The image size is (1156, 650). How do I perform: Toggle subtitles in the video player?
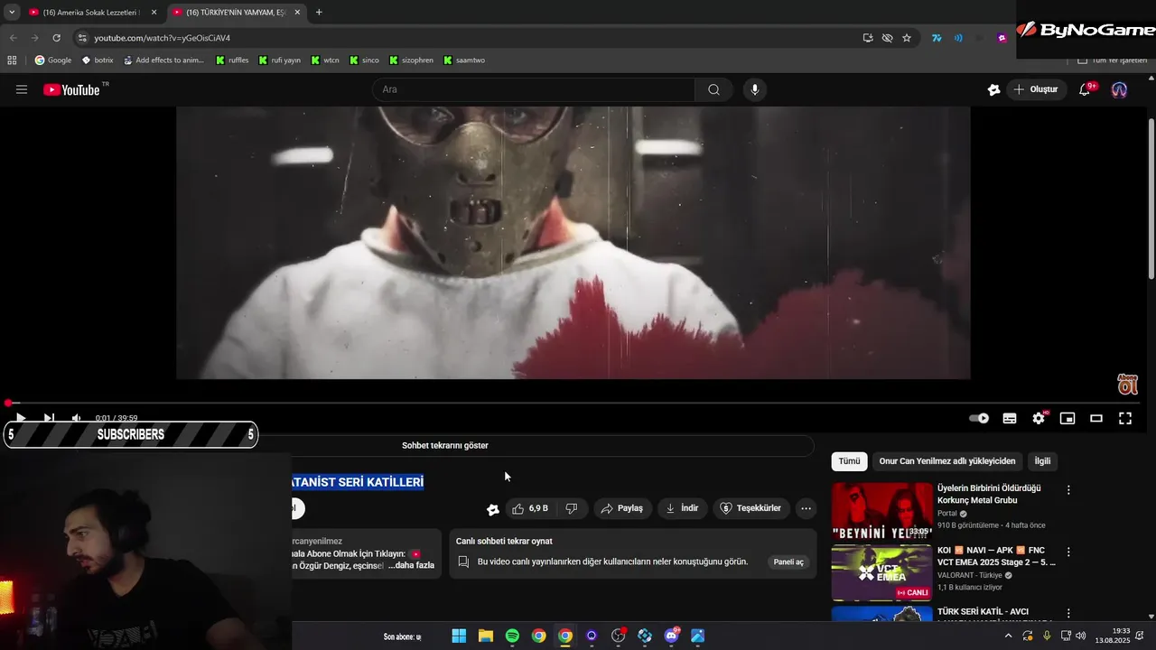pyautogui.click(x=1010, y=418)
